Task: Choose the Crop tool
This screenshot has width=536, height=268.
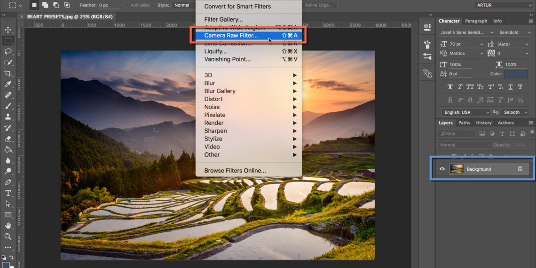Action: [x=8, y=73]
